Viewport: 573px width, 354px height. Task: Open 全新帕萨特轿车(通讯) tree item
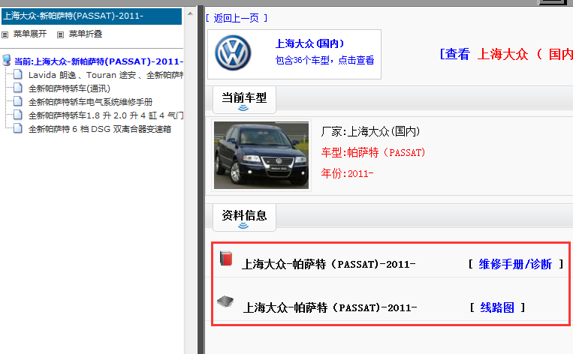69,88
